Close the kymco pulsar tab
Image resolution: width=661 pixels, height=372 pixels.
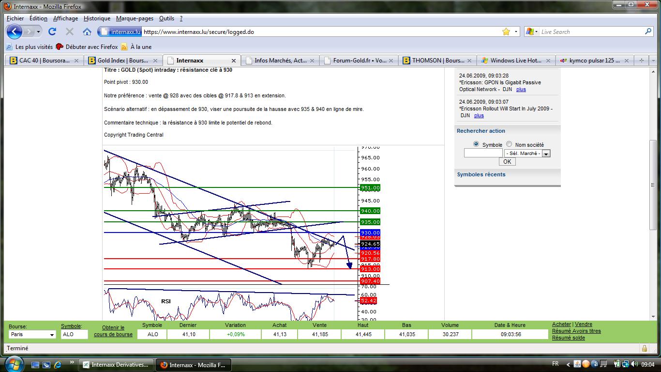coord(626,61)
